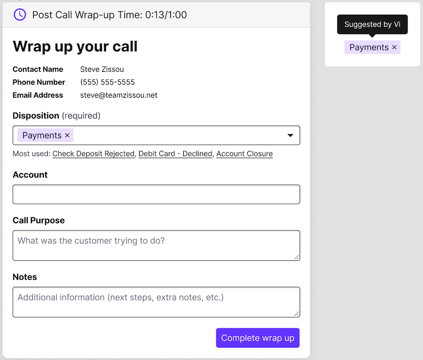Click the email address steve@teamzissou.net

click(118, 95)
